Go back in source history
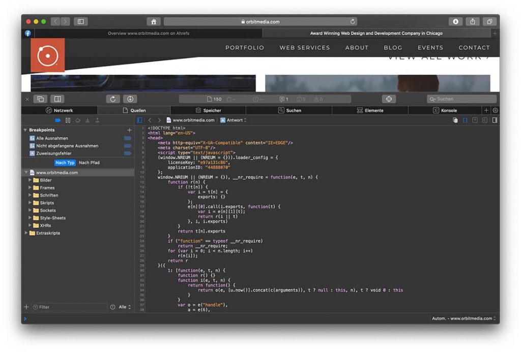The height and width of the screenshot is (352, 521). (150, 120)
